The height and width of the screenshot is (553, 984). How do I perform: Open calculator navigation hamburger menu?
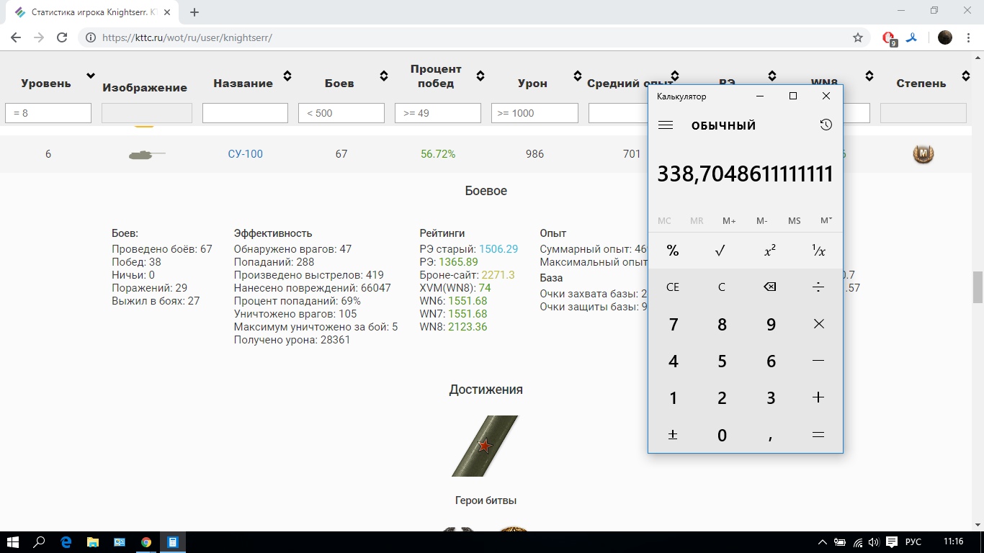pos(666,125)
